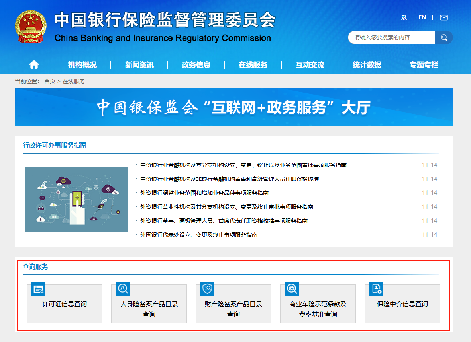Click 在线服务 in breadcrumb
This screenshot has width=471, height=342.
pyautogui.click(x=74, y=81)
